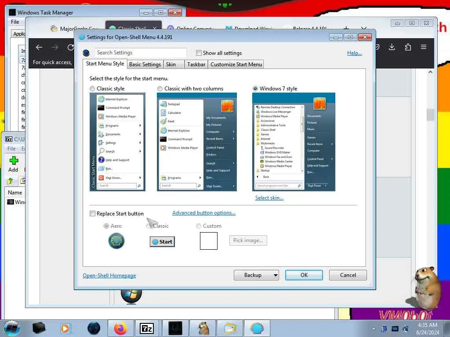
Task: Click the 7-Zip up folder icon
Action: (x=11, y=181)
